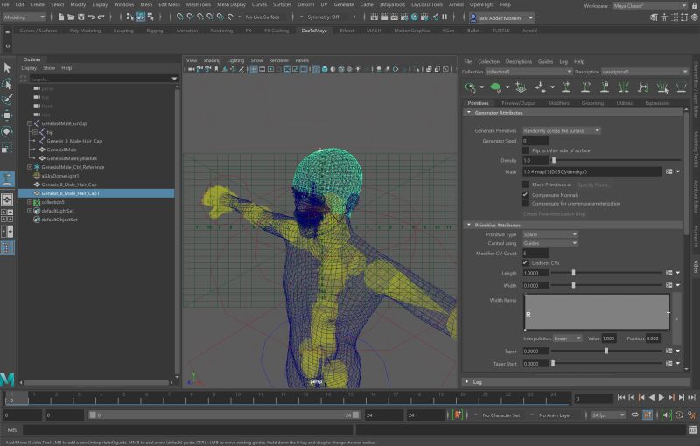This screenshot has height=446, width=700.
Task: Toggle playback loop icon beside fps
Action: 634,415
